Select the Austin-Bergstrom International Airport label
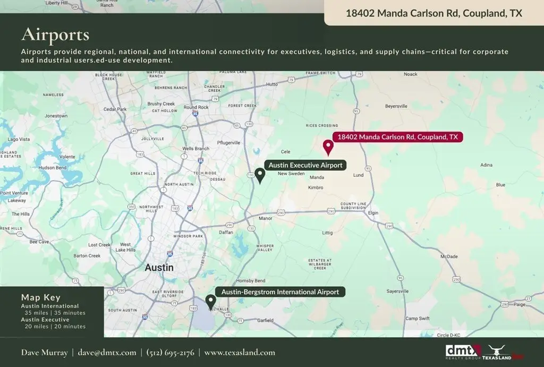 coord(280,292)
